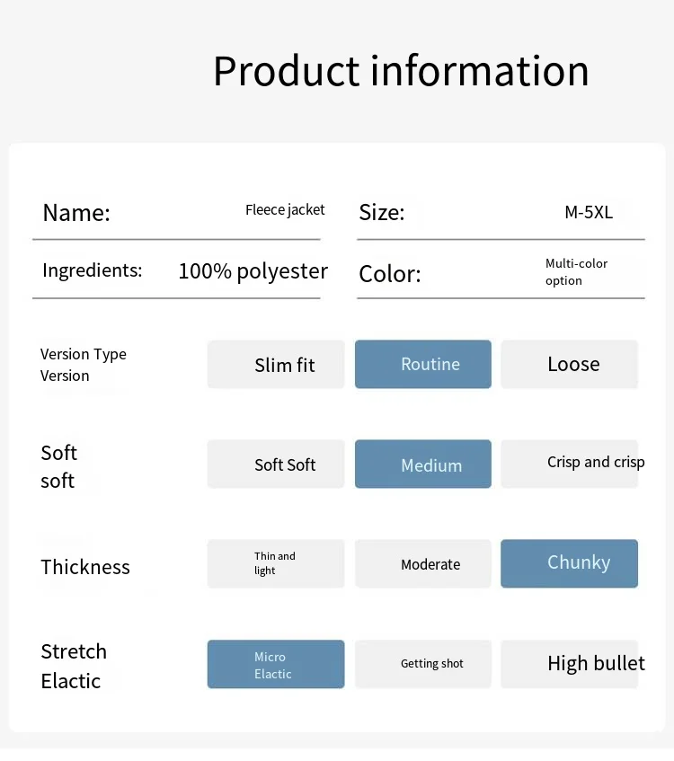Select the Soft Soft softness option
Image resolution: width=674 pixels, height=761 pixels.
[276, 465]
